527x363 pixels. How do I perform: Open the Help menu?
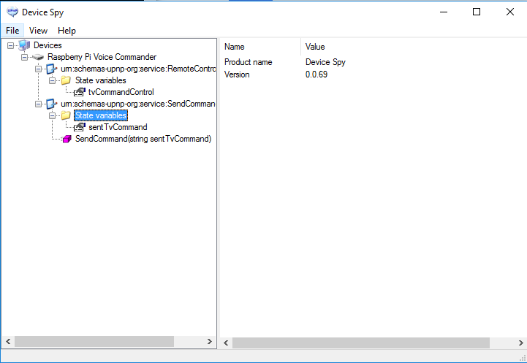67,31
